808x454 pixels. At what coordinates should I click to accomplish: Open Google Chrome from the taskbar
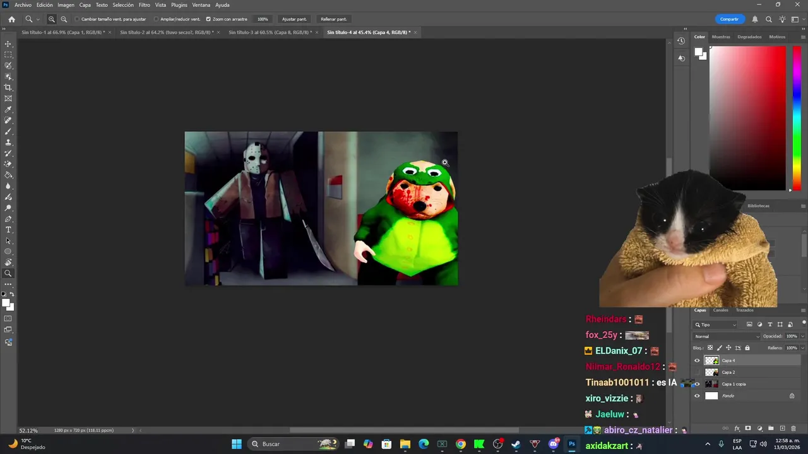click(x=461, y=444)
